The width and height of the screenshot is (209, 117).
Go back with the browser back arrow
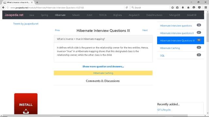coord(3,7)
